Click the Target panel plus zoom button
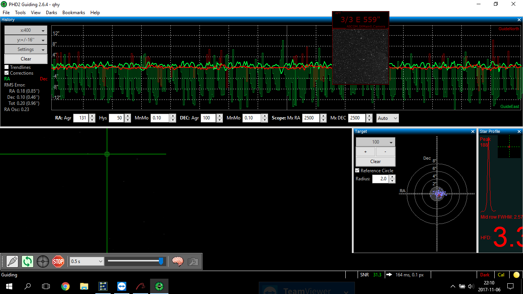 click(x=365, y=152)
